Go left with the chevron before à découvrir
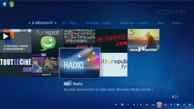Image resolution: width=194 pixels, height=109 pixels. point(30,23)
